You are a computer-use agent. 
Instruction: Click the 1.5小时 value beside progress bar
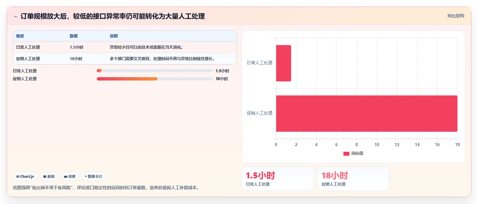point(222,71)
